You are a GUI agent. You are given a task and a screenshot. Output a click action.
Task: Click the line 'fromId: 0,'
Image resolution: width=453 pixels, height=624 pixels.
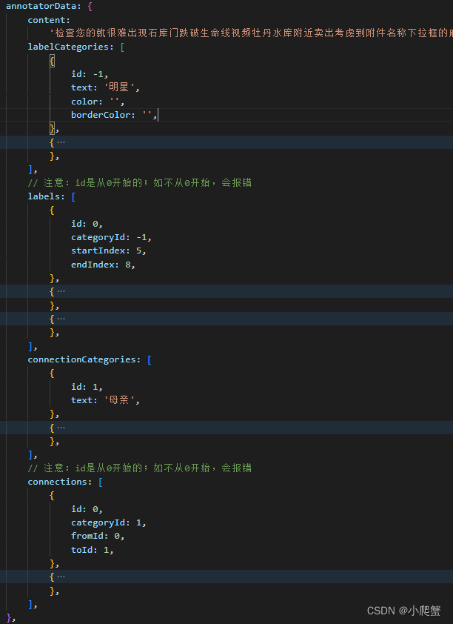[98, 536]
